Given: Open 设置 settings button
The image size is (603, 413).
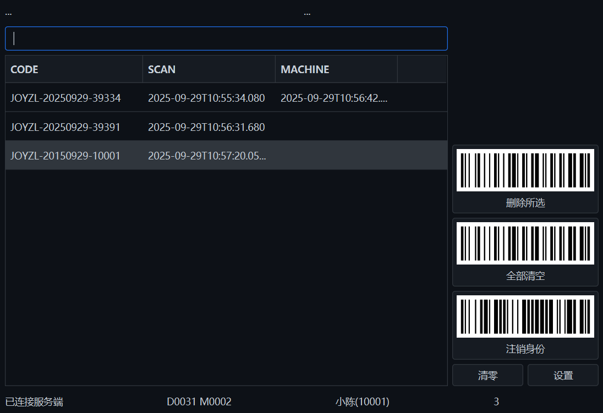Looking at the screenshot, I should 563,375.
